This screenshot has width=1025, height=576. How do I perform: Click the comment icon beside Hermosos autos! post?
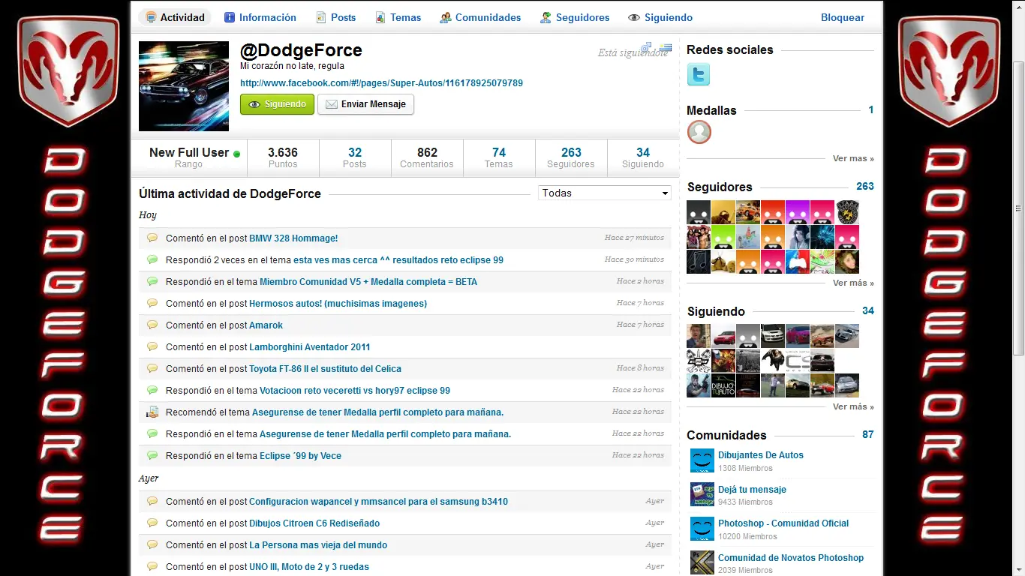coord(152,303)
